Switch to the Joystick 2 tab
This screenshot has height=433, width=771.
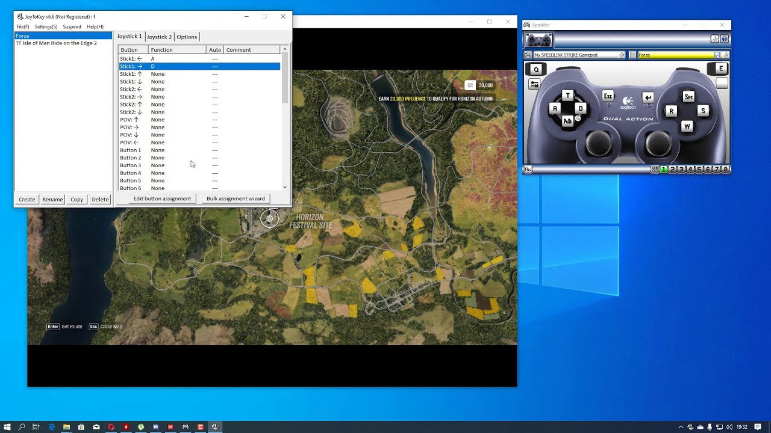point(160,37)
